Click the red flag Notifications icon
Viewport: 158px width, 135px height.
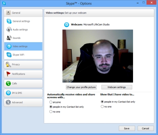(x=8, y=74)
